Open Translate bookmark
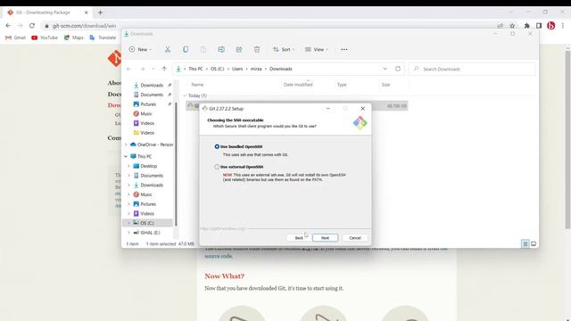This screenshot has height=321, width=571. click(x=103, y=37)
